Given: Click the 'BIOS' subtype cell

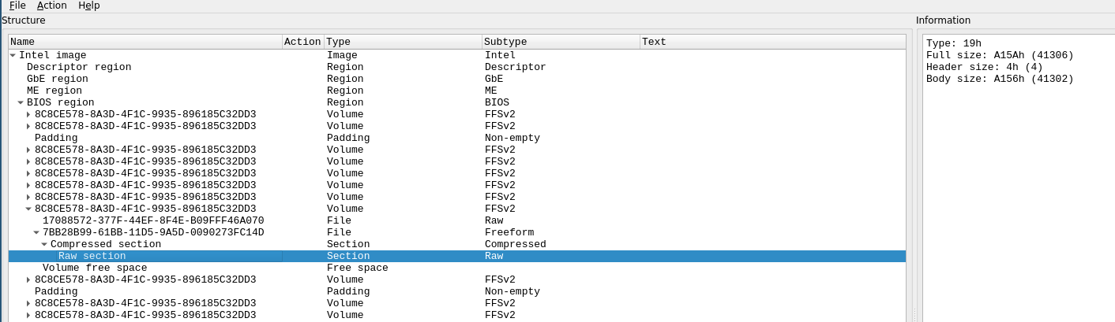Looking at the screenshot, I should tap(497, 102).
